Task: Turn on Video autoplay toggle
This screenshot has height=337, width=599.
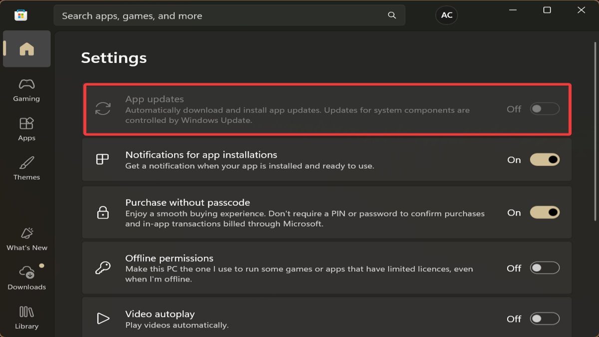Action: [545, 319]
